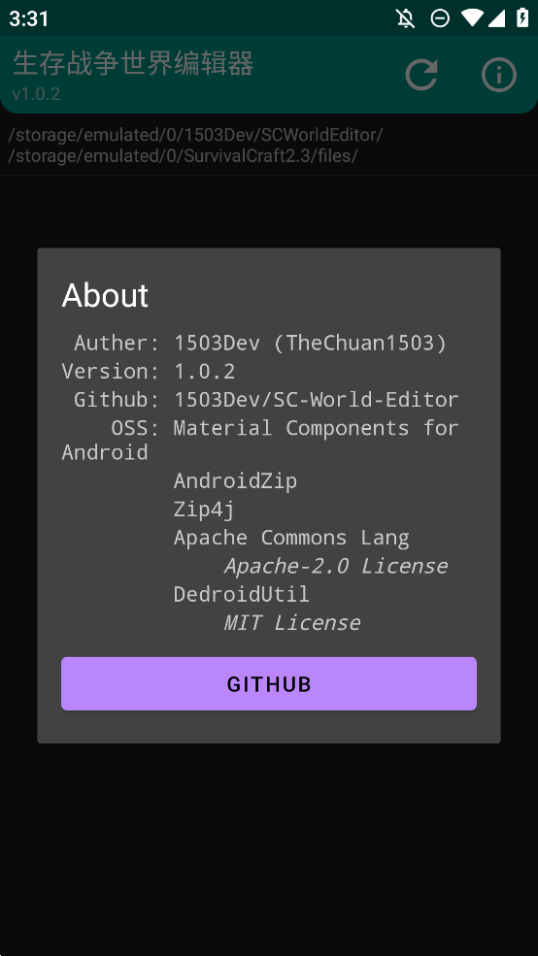538x956 pixels.
Task: Tap the refresh icon in the app bar
Action: click(421, 75)
